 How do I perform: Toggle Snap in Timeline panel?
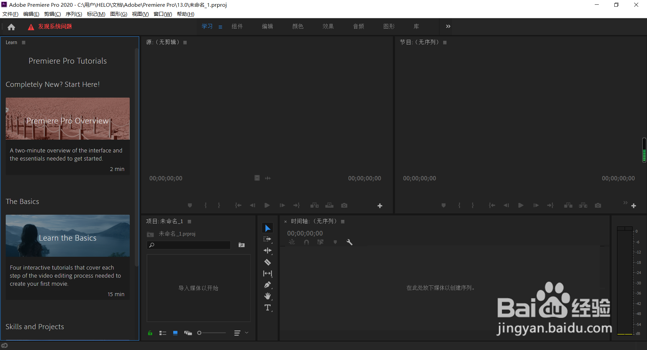coord(306,242)
